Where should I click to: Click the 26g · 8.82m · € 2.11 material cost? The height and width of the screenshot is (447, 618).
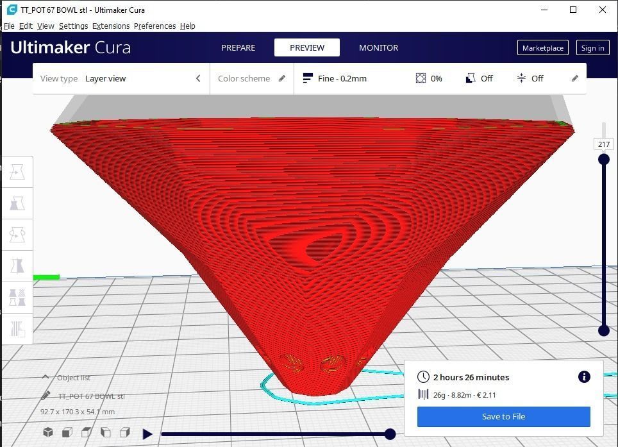pyautogui.click(x=465, y=395)
